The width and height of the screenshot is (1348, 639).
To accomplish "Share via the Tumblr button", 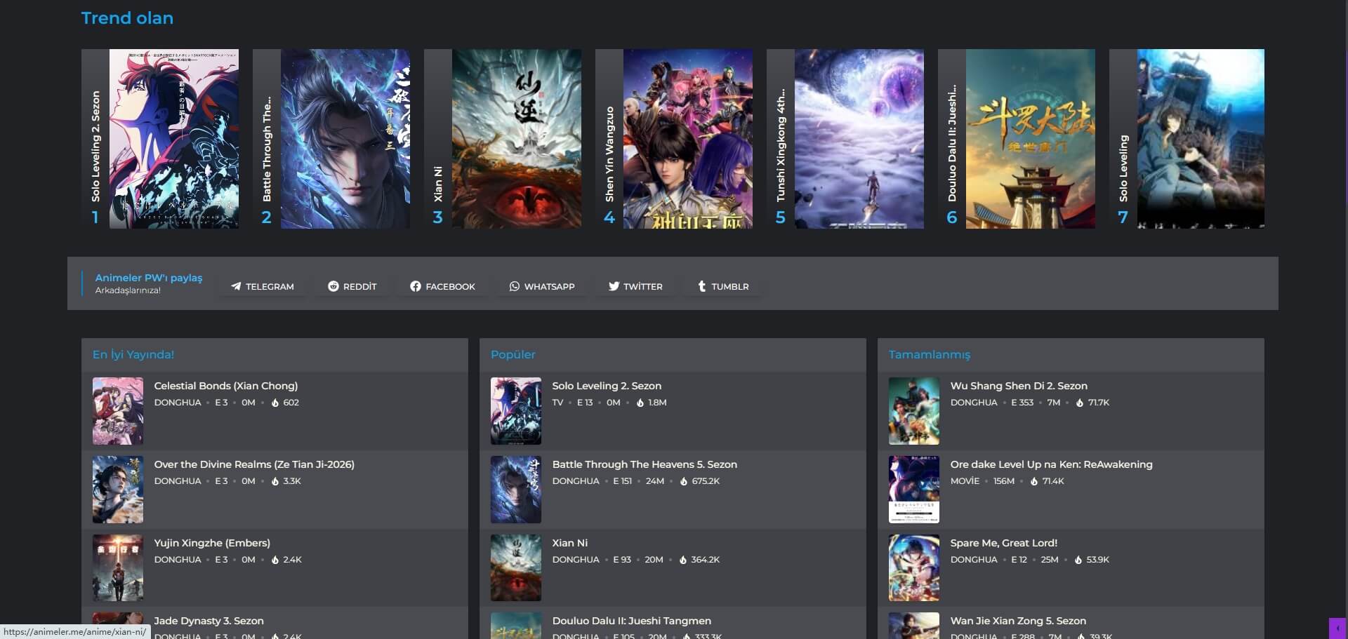I will pyautogui.click(x=723, y=286).
